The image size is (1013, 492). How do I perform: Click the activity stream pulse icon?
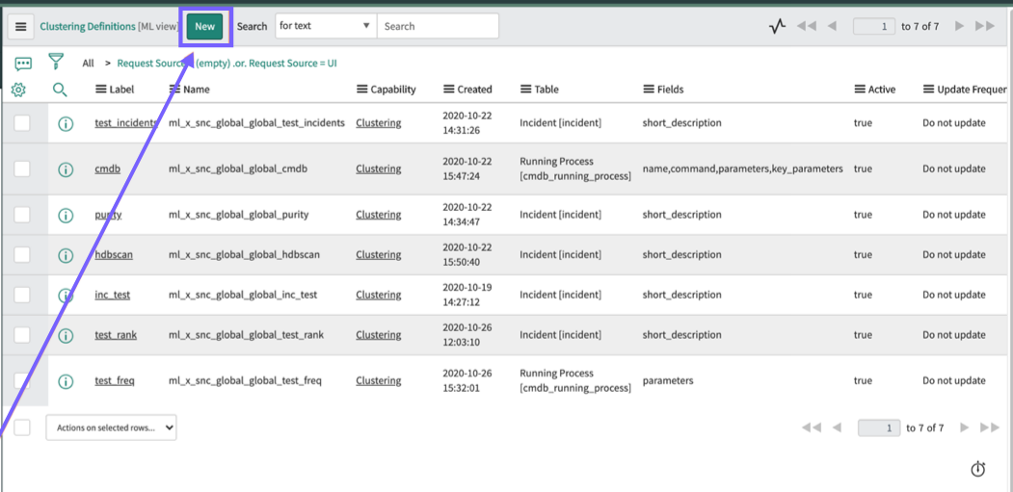pyautogui.click(x=777, y=26)
